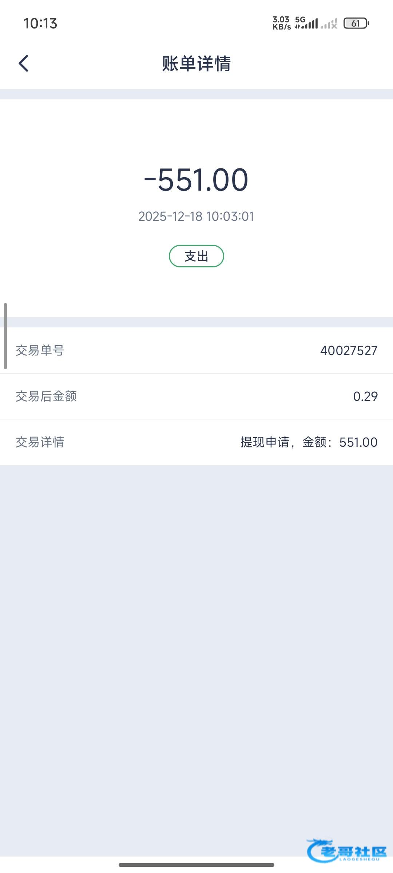Tap the 支出 status badge
Viewport: 393px width, 873px height.
pyautogui.click(x=196, y=256)
